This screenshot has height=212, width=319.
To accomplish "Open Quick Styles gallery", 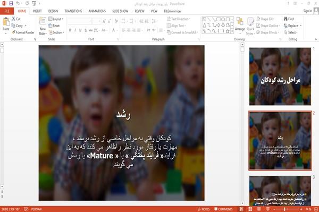I will [250, 27].
